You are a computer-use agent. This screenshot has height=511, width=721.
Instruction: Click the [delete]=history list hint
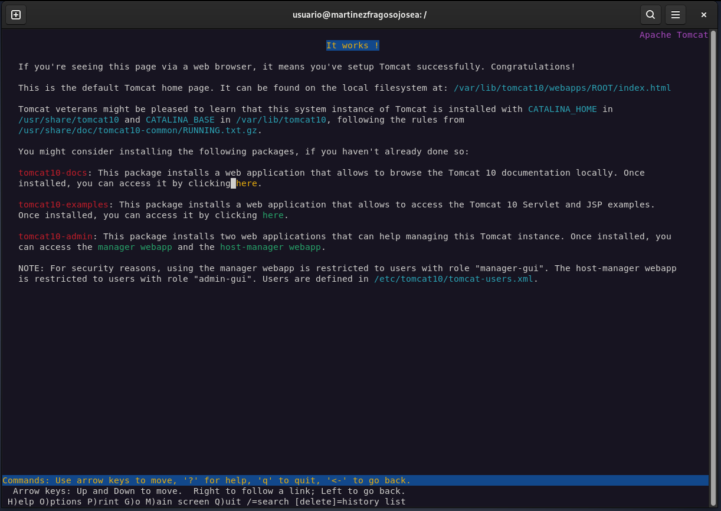350,502
